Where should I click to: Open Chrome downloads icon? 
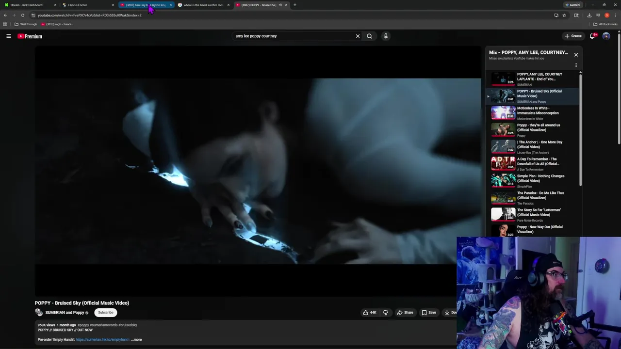(x=589, y=15)
